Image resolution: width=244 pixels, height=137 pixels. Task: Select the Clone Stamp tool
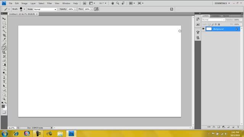(x=4, y=53)
